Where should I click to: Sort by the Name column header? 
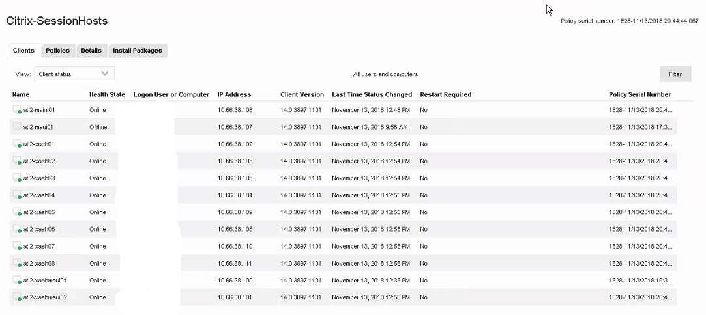[x=21, y=95]
